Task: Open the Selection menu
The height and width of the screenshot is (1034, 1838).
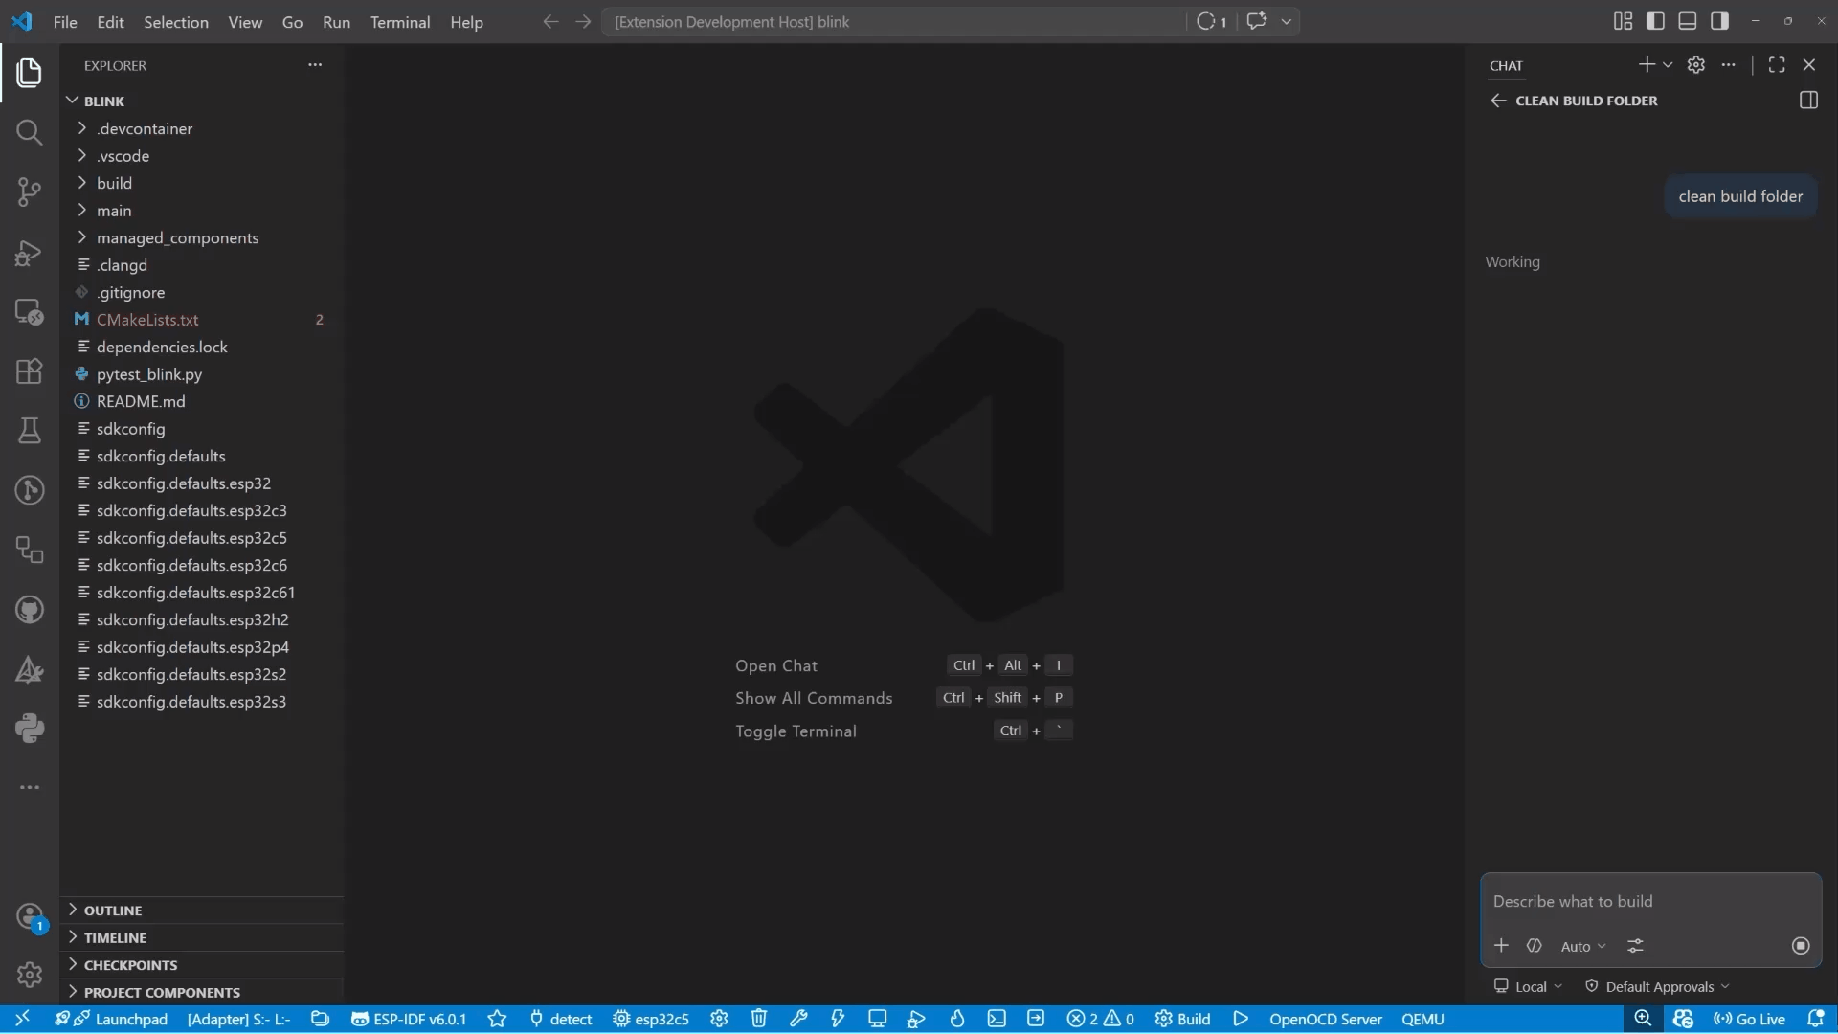Action: [176, 22]
